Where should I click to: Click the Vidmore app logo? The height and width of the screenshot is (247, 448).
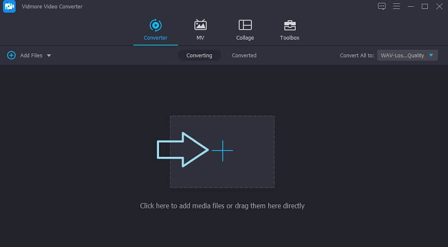click(x=9, y=6)
